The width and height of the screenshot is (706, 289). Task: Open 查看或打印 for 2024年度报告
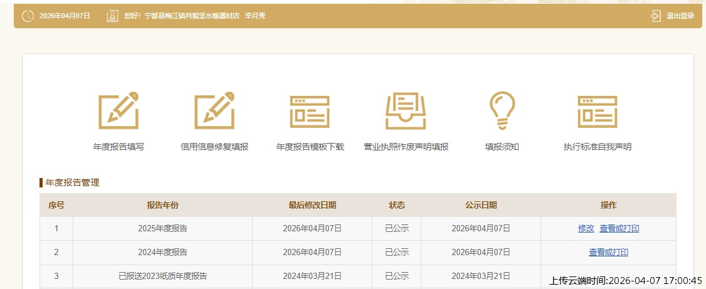click(608, 253)
